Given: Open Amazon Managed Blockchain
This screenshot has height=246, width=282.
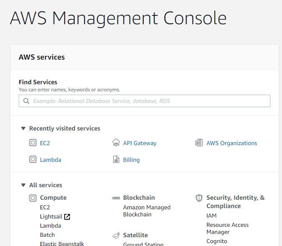Looking at the screenshot, I should [x=147, y=211].
